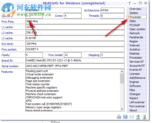Click the Features list scroll up arrow
The image size is (152, 123).
(122, 72)
